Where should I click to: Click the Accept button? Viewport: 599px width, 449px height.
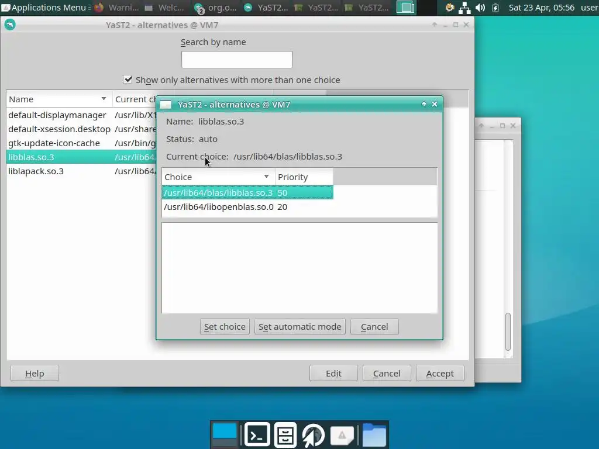[x=440, y=374]
